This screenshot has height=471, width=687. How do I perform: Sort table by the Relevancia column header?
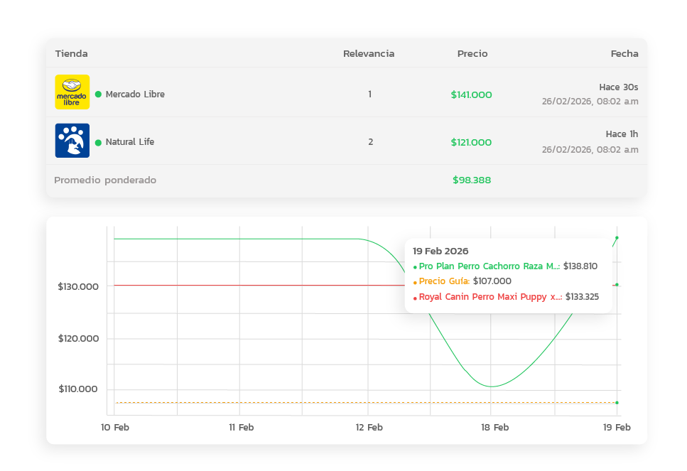(x=369, y=54)
